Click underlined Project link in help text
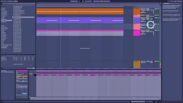Image resolution: width=183 pixels, height=103 pixels. (175, 15)
